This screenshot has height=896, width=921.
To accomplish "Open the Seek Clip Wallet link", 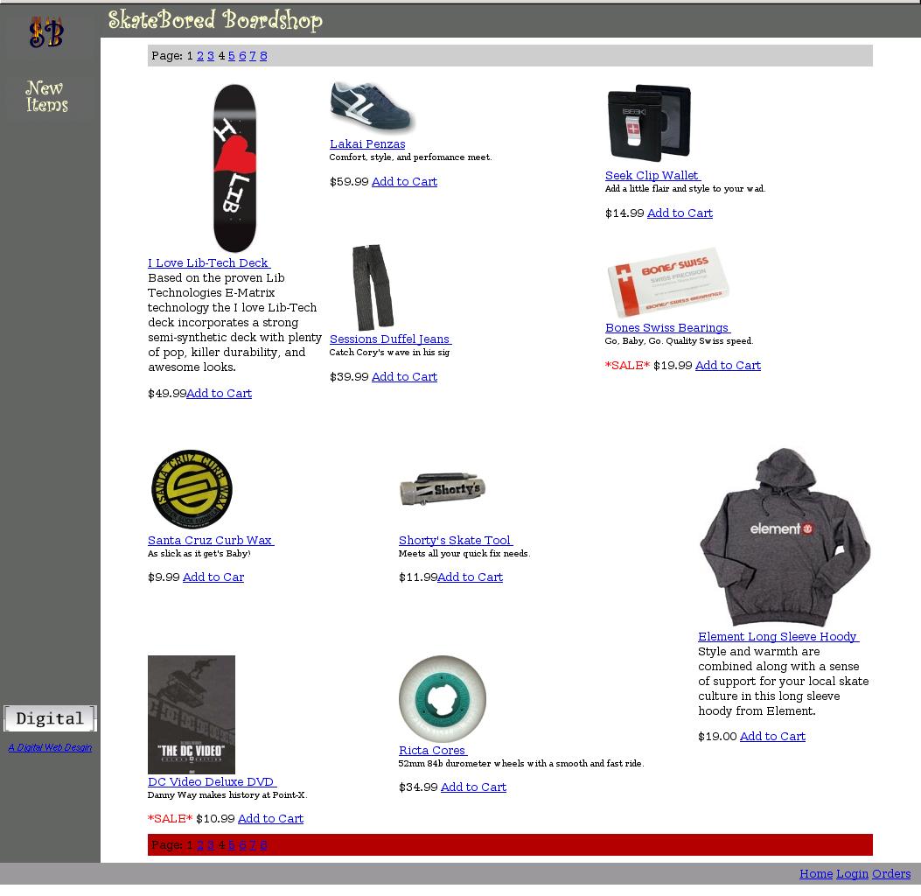I will pos(652,175).
